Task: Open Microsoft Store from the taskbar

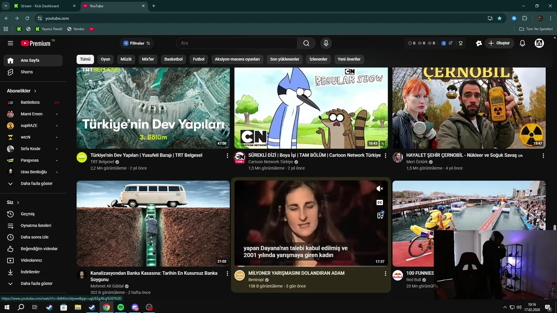Action: tap(64, 307)
